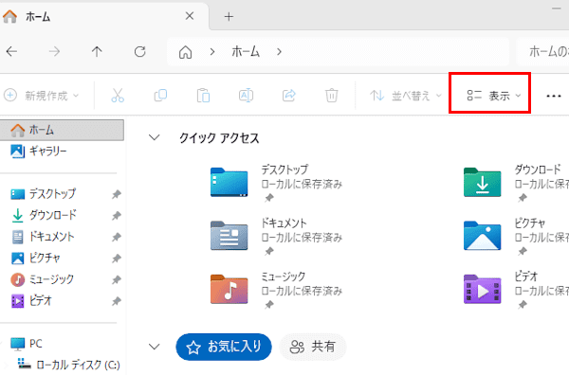Click the ホームの search box
The width and height of the screenshot is (569, 375).
(543, 52)
